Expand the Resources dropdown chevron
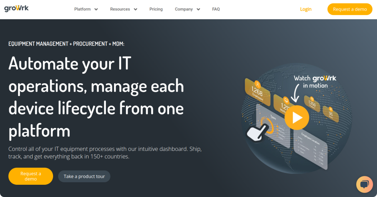 (x=135, y=9)
